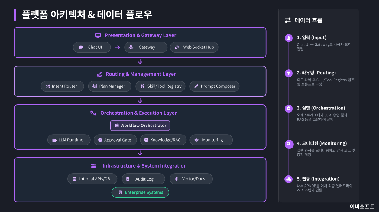The height and width of the screenshot is (212, 379).
Task: Click the play icon beside 실행 (Orchestration)
Action: [289, 109]
